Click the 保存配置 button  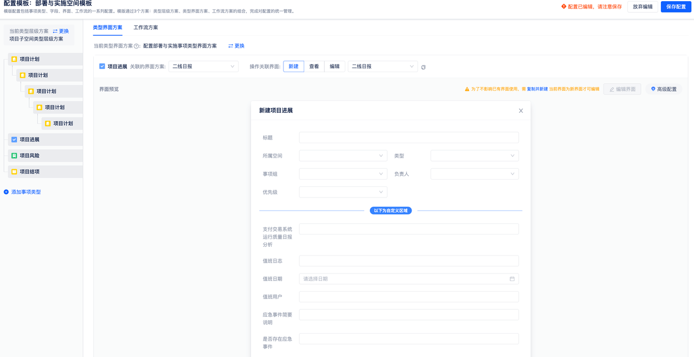[676, 7]
